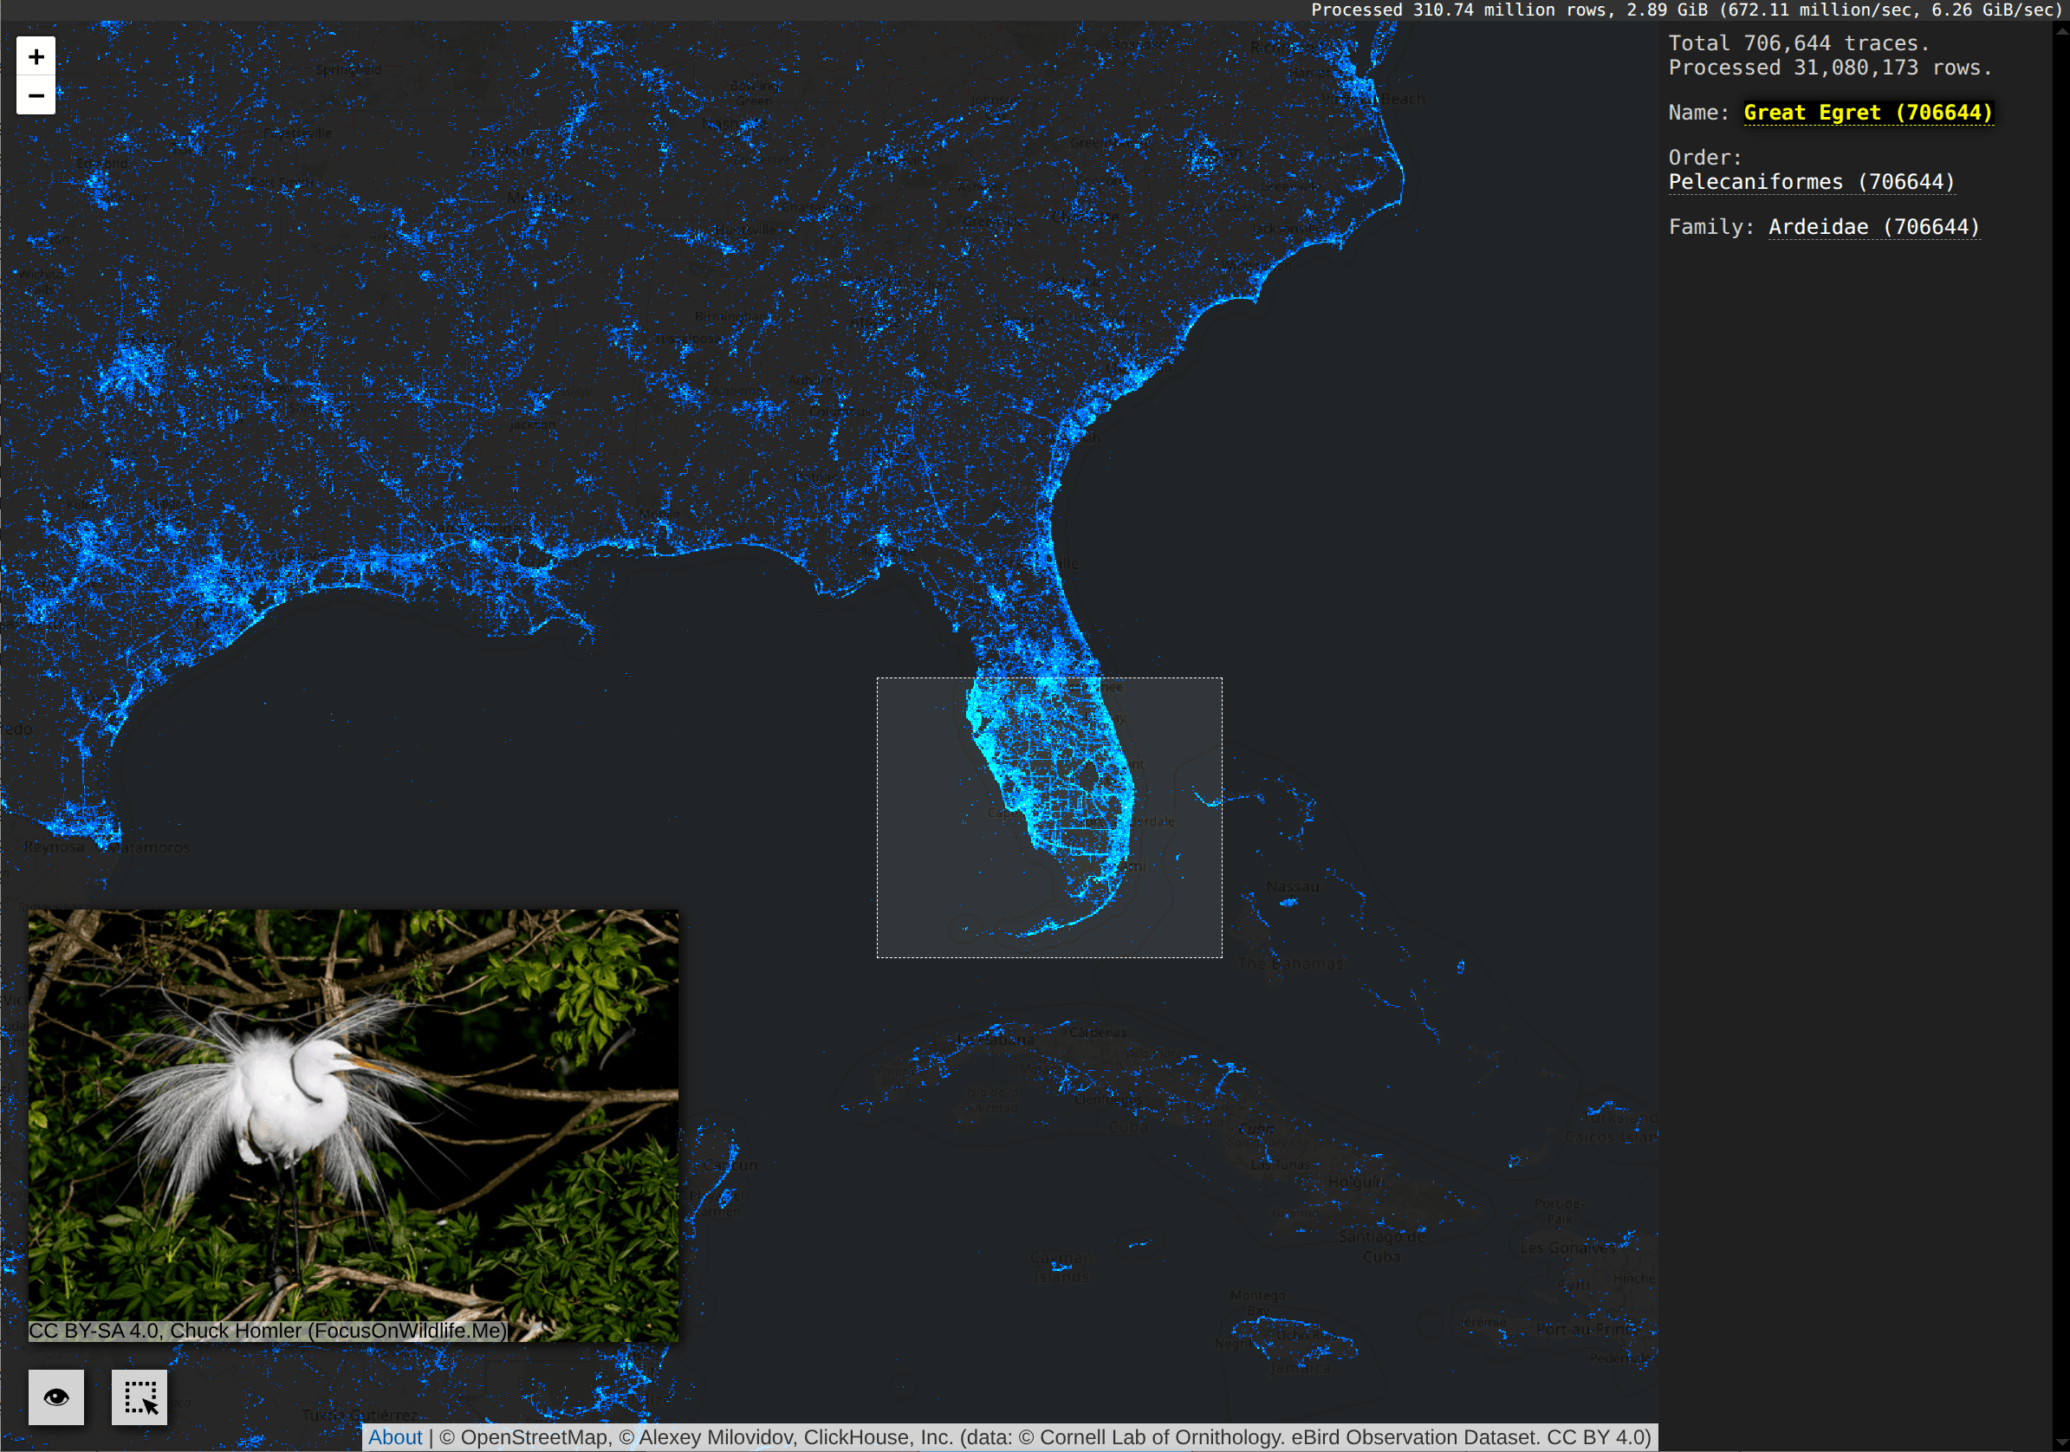Click the Matamoros map label
Viewport: 2070px width, 1452px height.
(144, 847)
